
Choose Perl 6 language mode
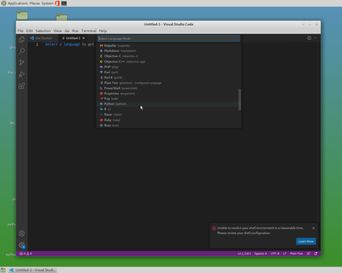[x=168, y=77]
